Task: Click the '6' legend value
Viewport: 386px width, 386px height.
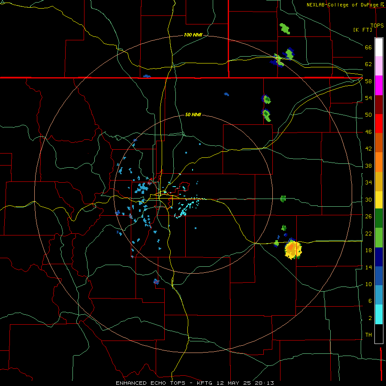Action: click(x=370, y=301)
